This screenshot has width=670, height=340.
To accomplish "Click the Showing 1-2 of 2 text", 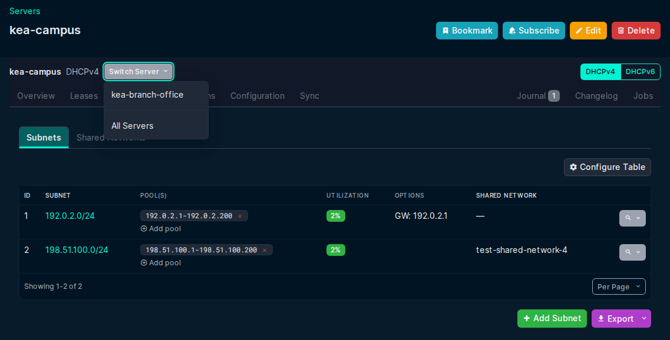I will [53, 286].
